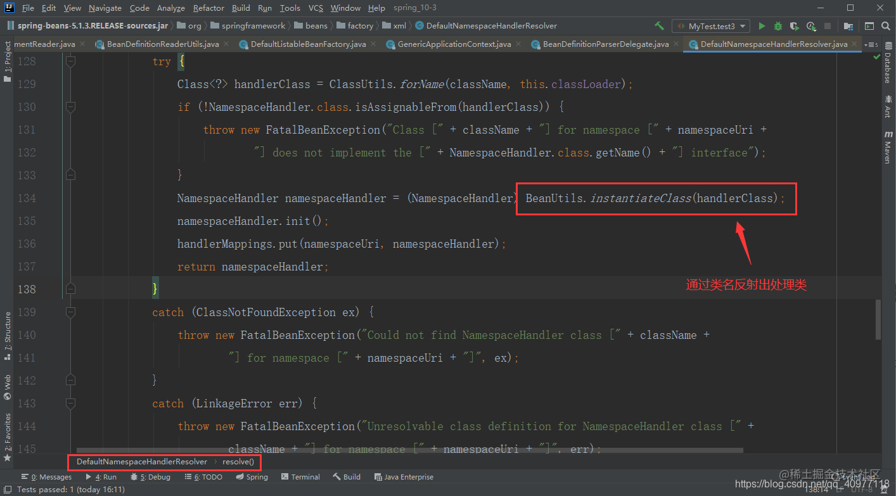Viewport: 896px width, 496px height.
Task: Click the Build Project hammer icon
Action: (659, 26)
